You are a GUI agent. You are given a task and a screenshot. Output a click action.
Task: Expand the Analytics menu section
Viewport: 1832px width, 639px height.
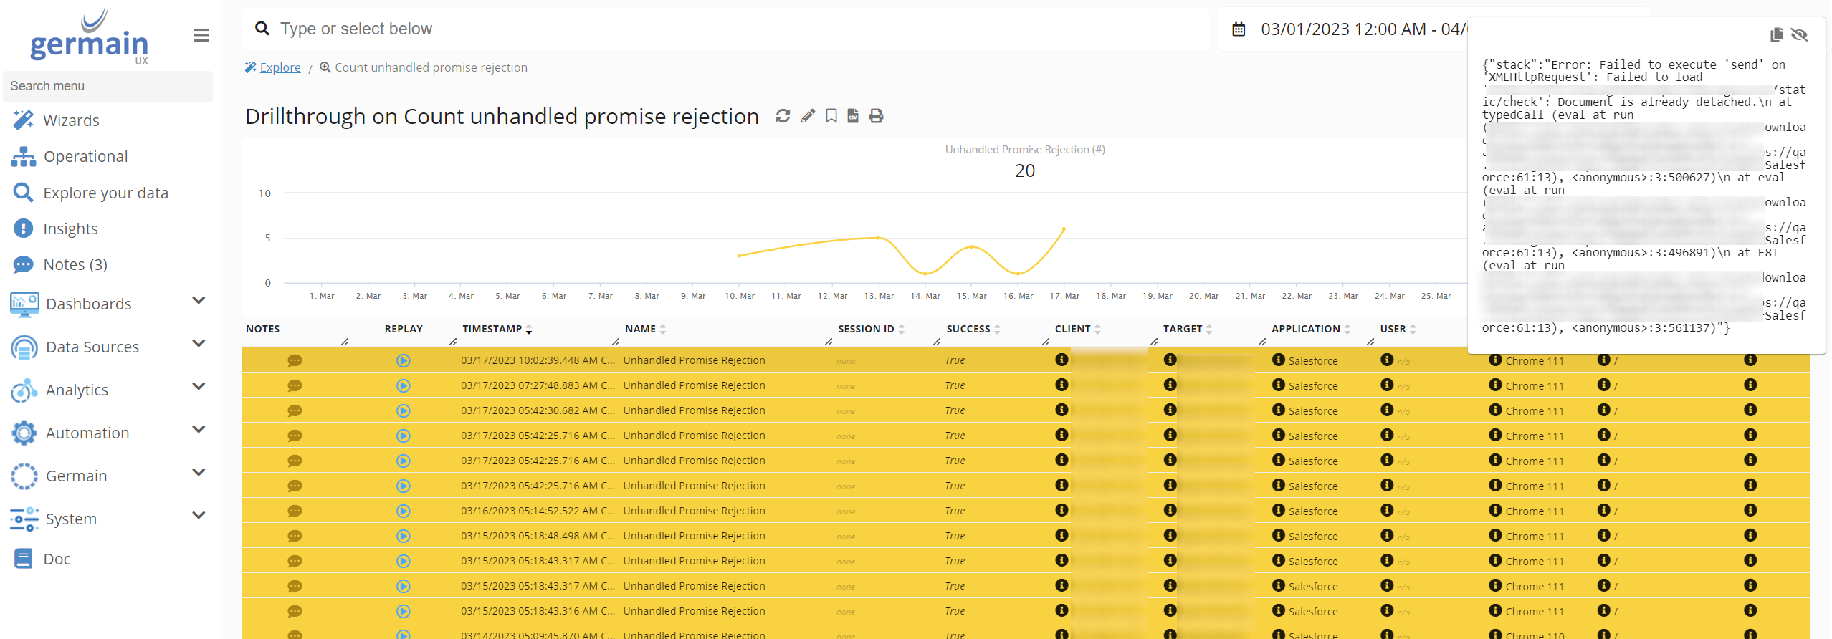coord(199,387)
